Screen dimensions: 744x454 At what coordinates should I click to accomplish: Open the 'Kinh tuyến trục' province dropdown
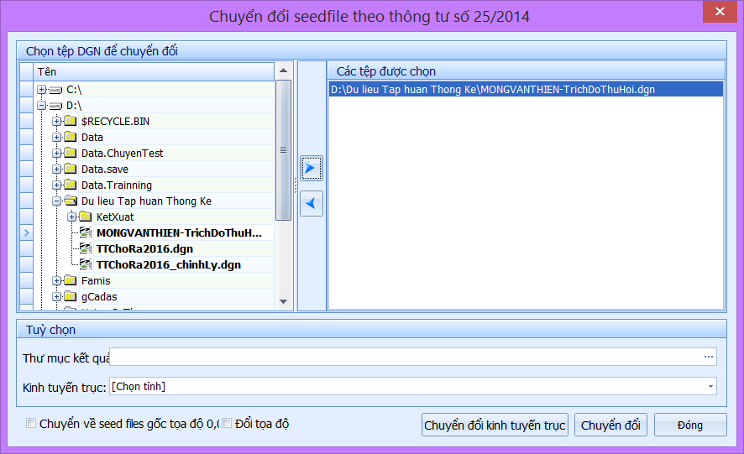711,386
